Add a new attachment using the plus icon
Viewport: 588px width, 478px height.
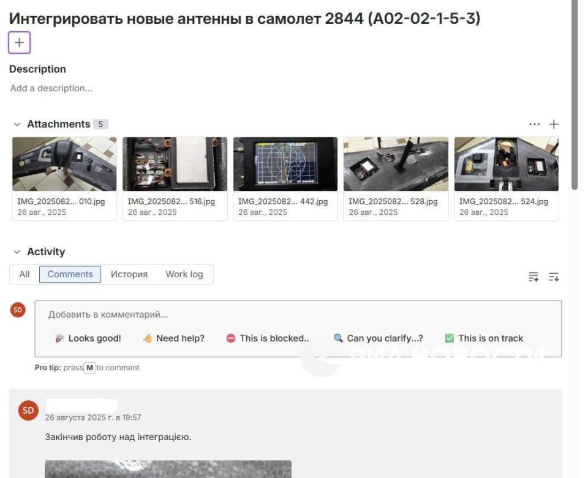(x=554, y=124)
